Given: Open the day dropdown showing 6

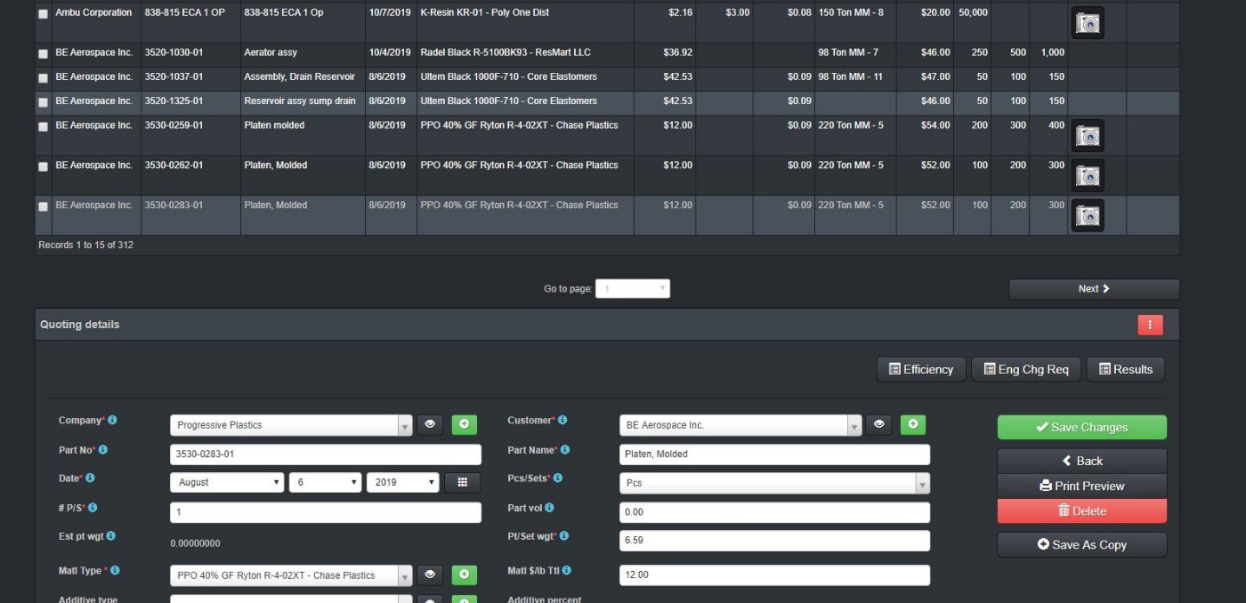Looking at the screenshot, I should (x=325, y=482).
